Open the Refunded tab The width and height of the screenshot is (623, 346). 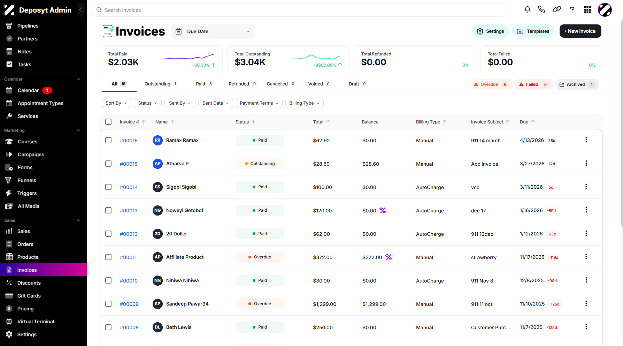(243, 84)
